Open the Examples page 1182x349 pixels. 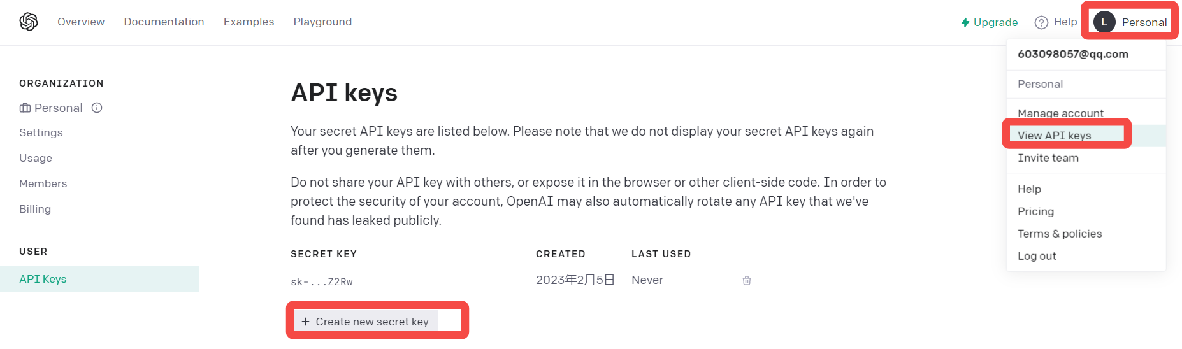click(x=249, y=22)
